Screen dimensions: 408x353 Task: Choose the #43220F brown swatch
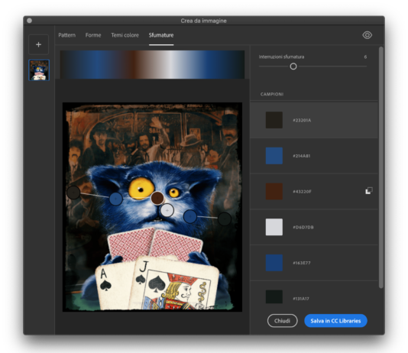[x=274, y=191]
